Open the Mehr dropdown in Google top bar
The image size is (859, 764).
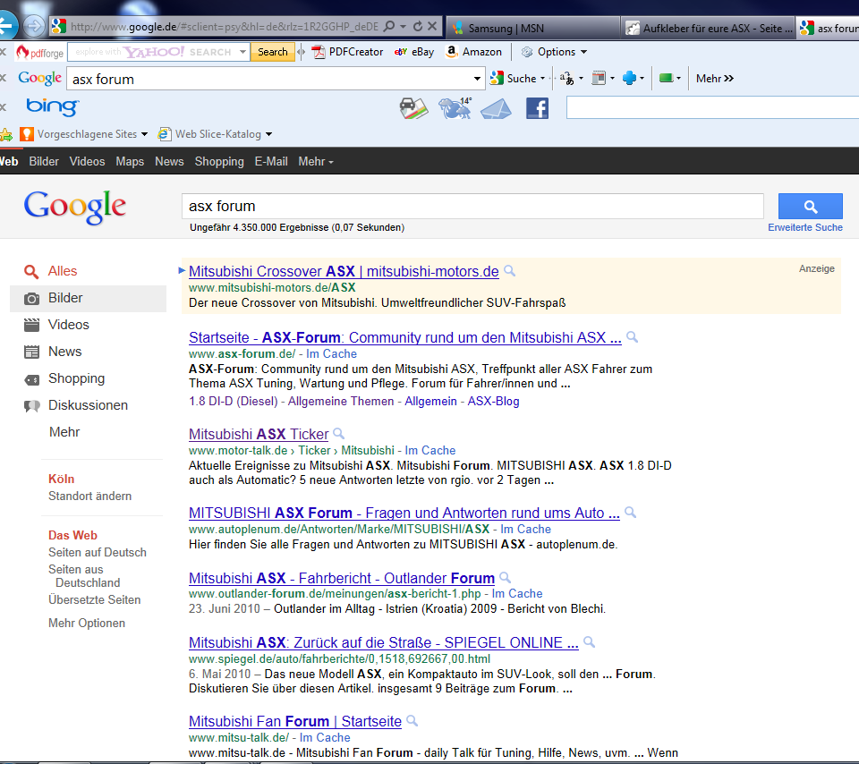click(x=315, y=162)
